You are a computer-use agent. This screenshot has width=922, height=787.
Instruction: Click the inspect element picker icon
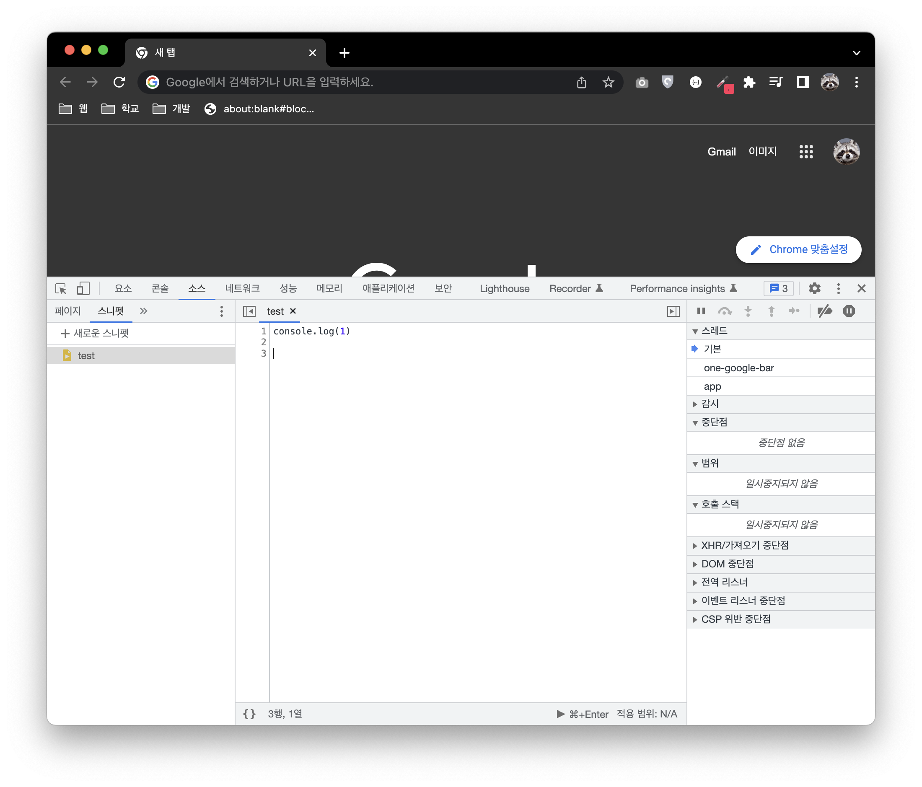pos(60,289)
